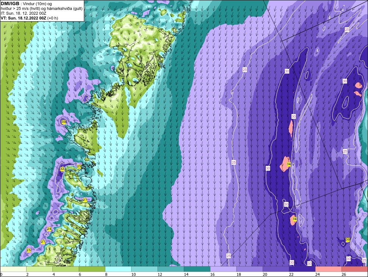Click legend scale value 8
This screenshot has height=277, width=368.
click(106, 274)
